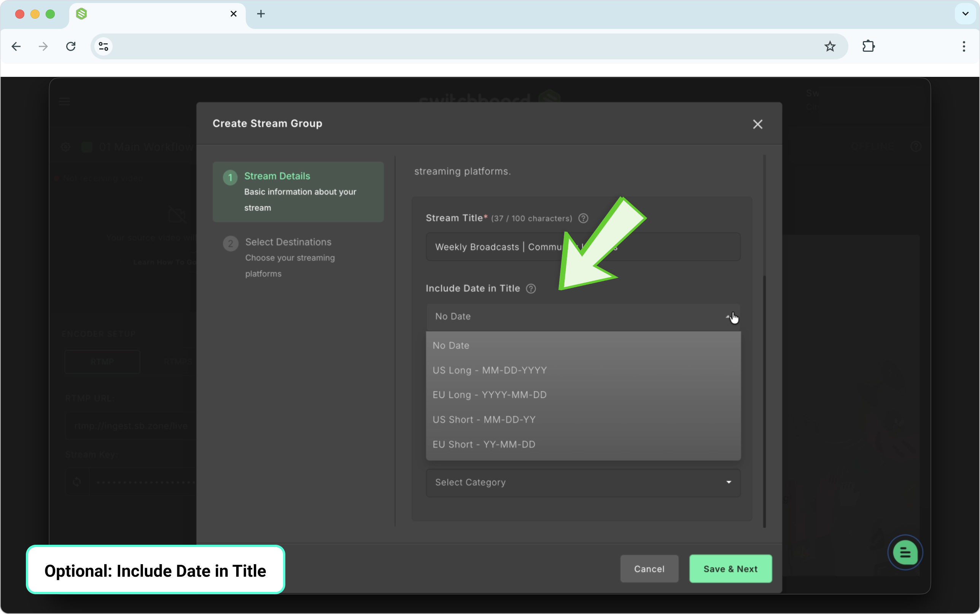The width and height of the screenshot is (980, 614).
Task: Click the browser back arrow
Action: click(16, 46)
